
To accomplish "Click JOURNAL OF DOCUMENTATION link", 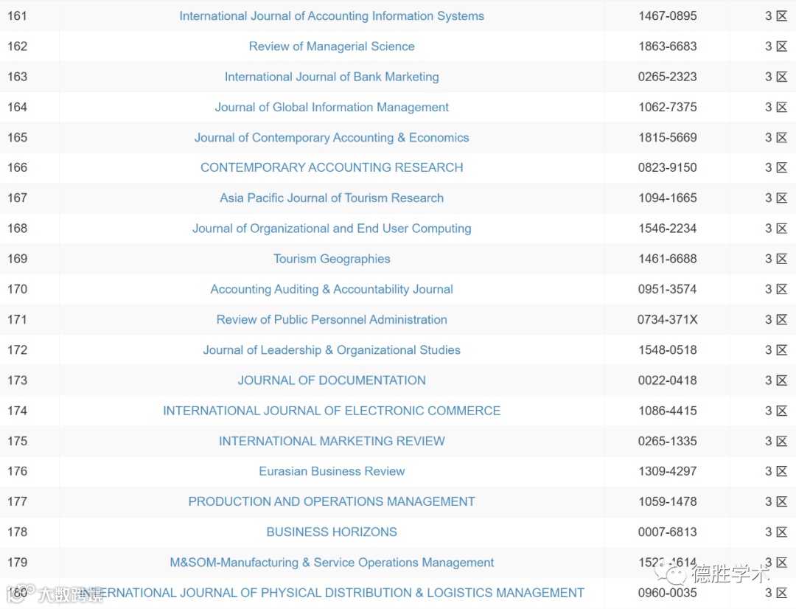I will 332,380.
